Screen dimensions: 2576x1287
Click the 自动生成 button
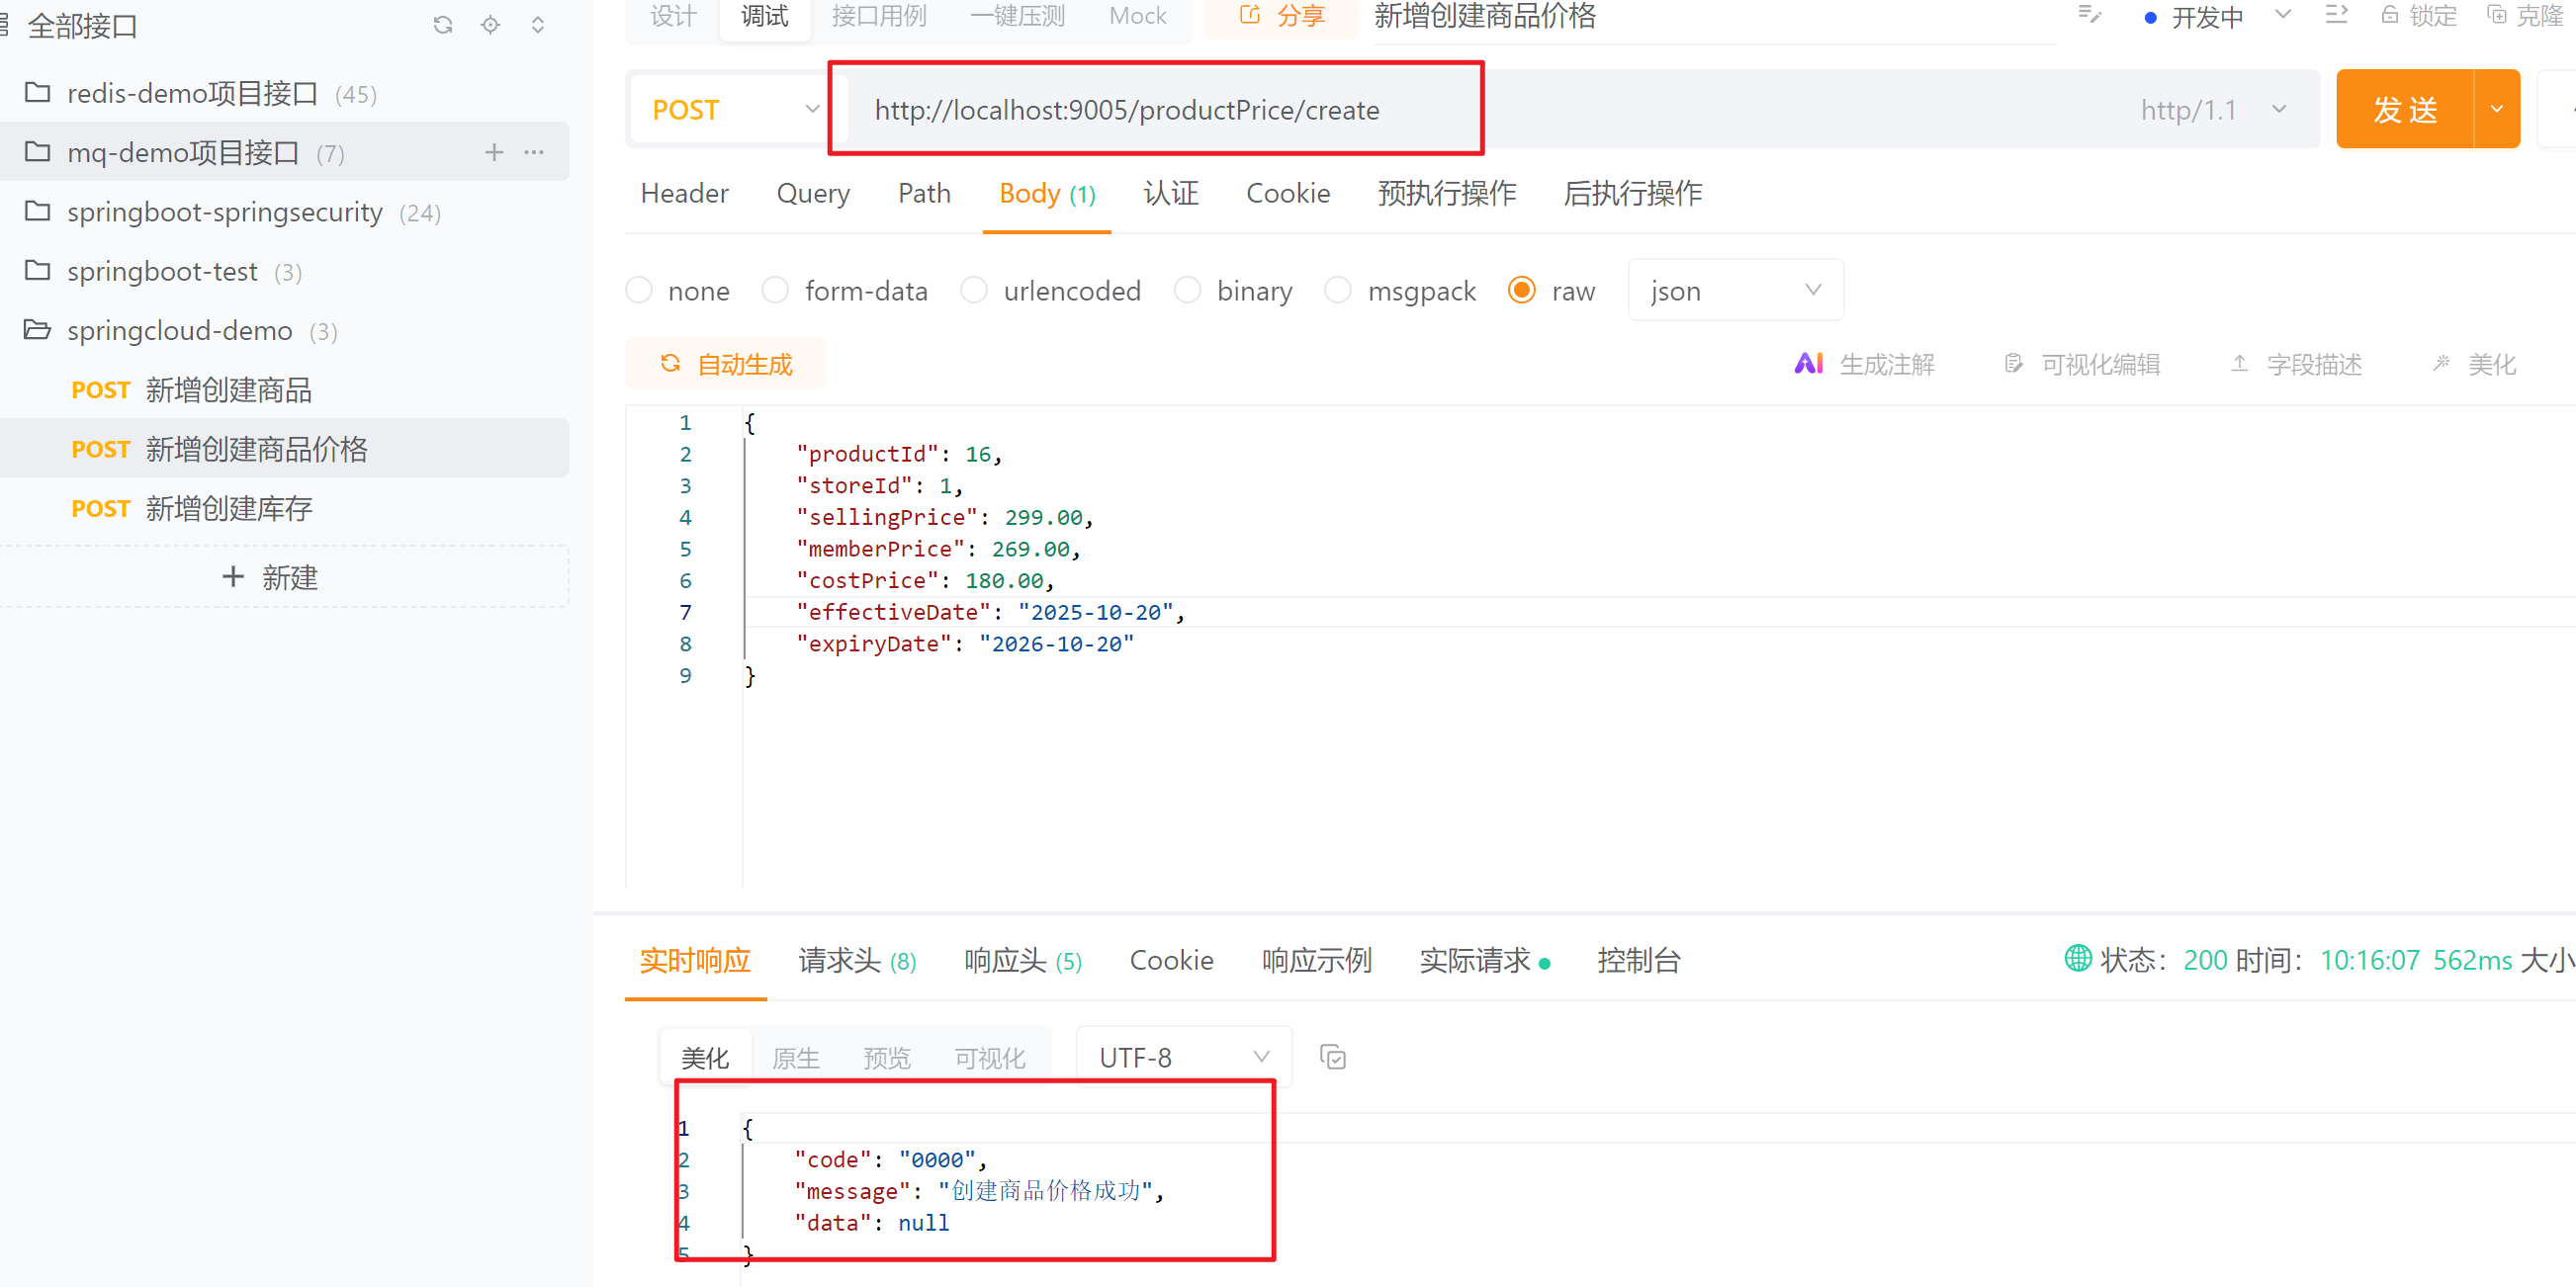coord(726,364)
